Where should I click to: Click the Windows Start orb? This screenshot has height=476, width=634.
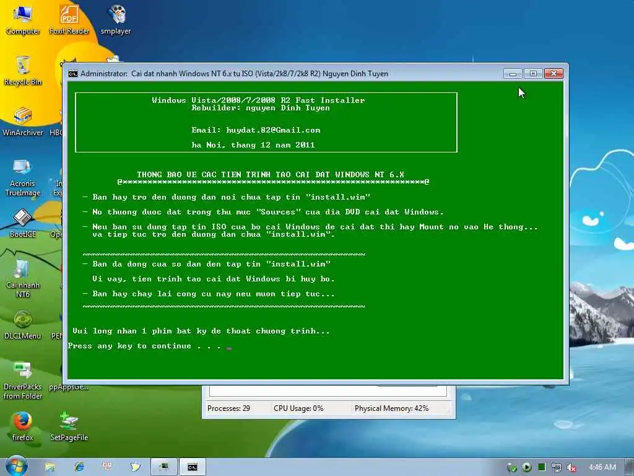point(16,466)
